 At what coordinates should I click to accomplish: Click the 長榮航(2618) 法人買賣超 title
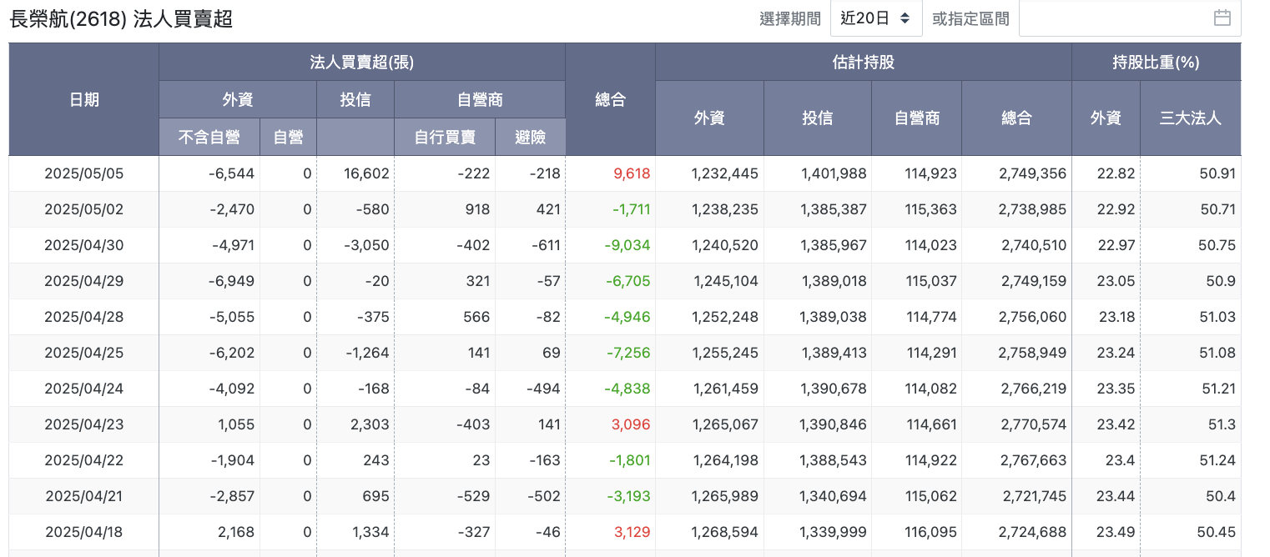121,19
